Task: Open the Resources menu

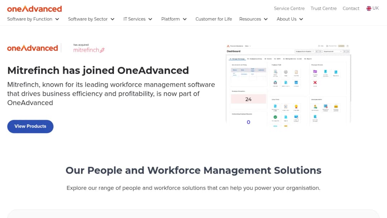Action: point(250,19)
